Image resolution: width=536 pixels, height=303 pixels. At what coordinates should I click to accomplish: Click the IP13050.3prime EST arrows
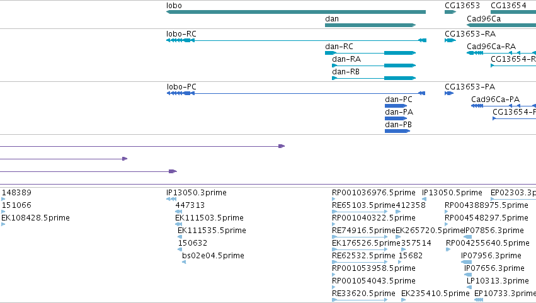point(171,199)
